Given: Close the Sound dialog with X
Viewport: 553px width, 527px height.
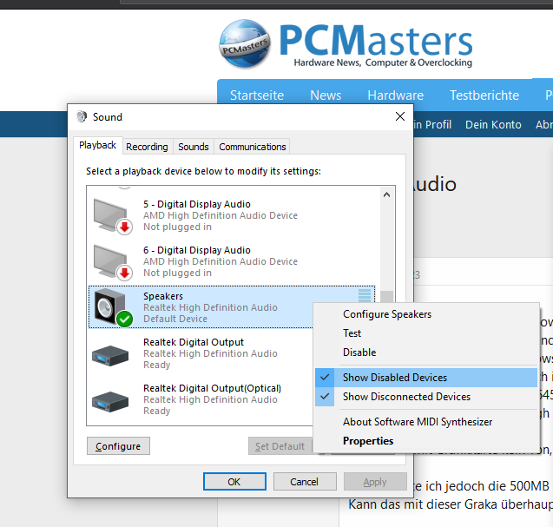Looking at the screenshot, I should [x=400, y=116].
